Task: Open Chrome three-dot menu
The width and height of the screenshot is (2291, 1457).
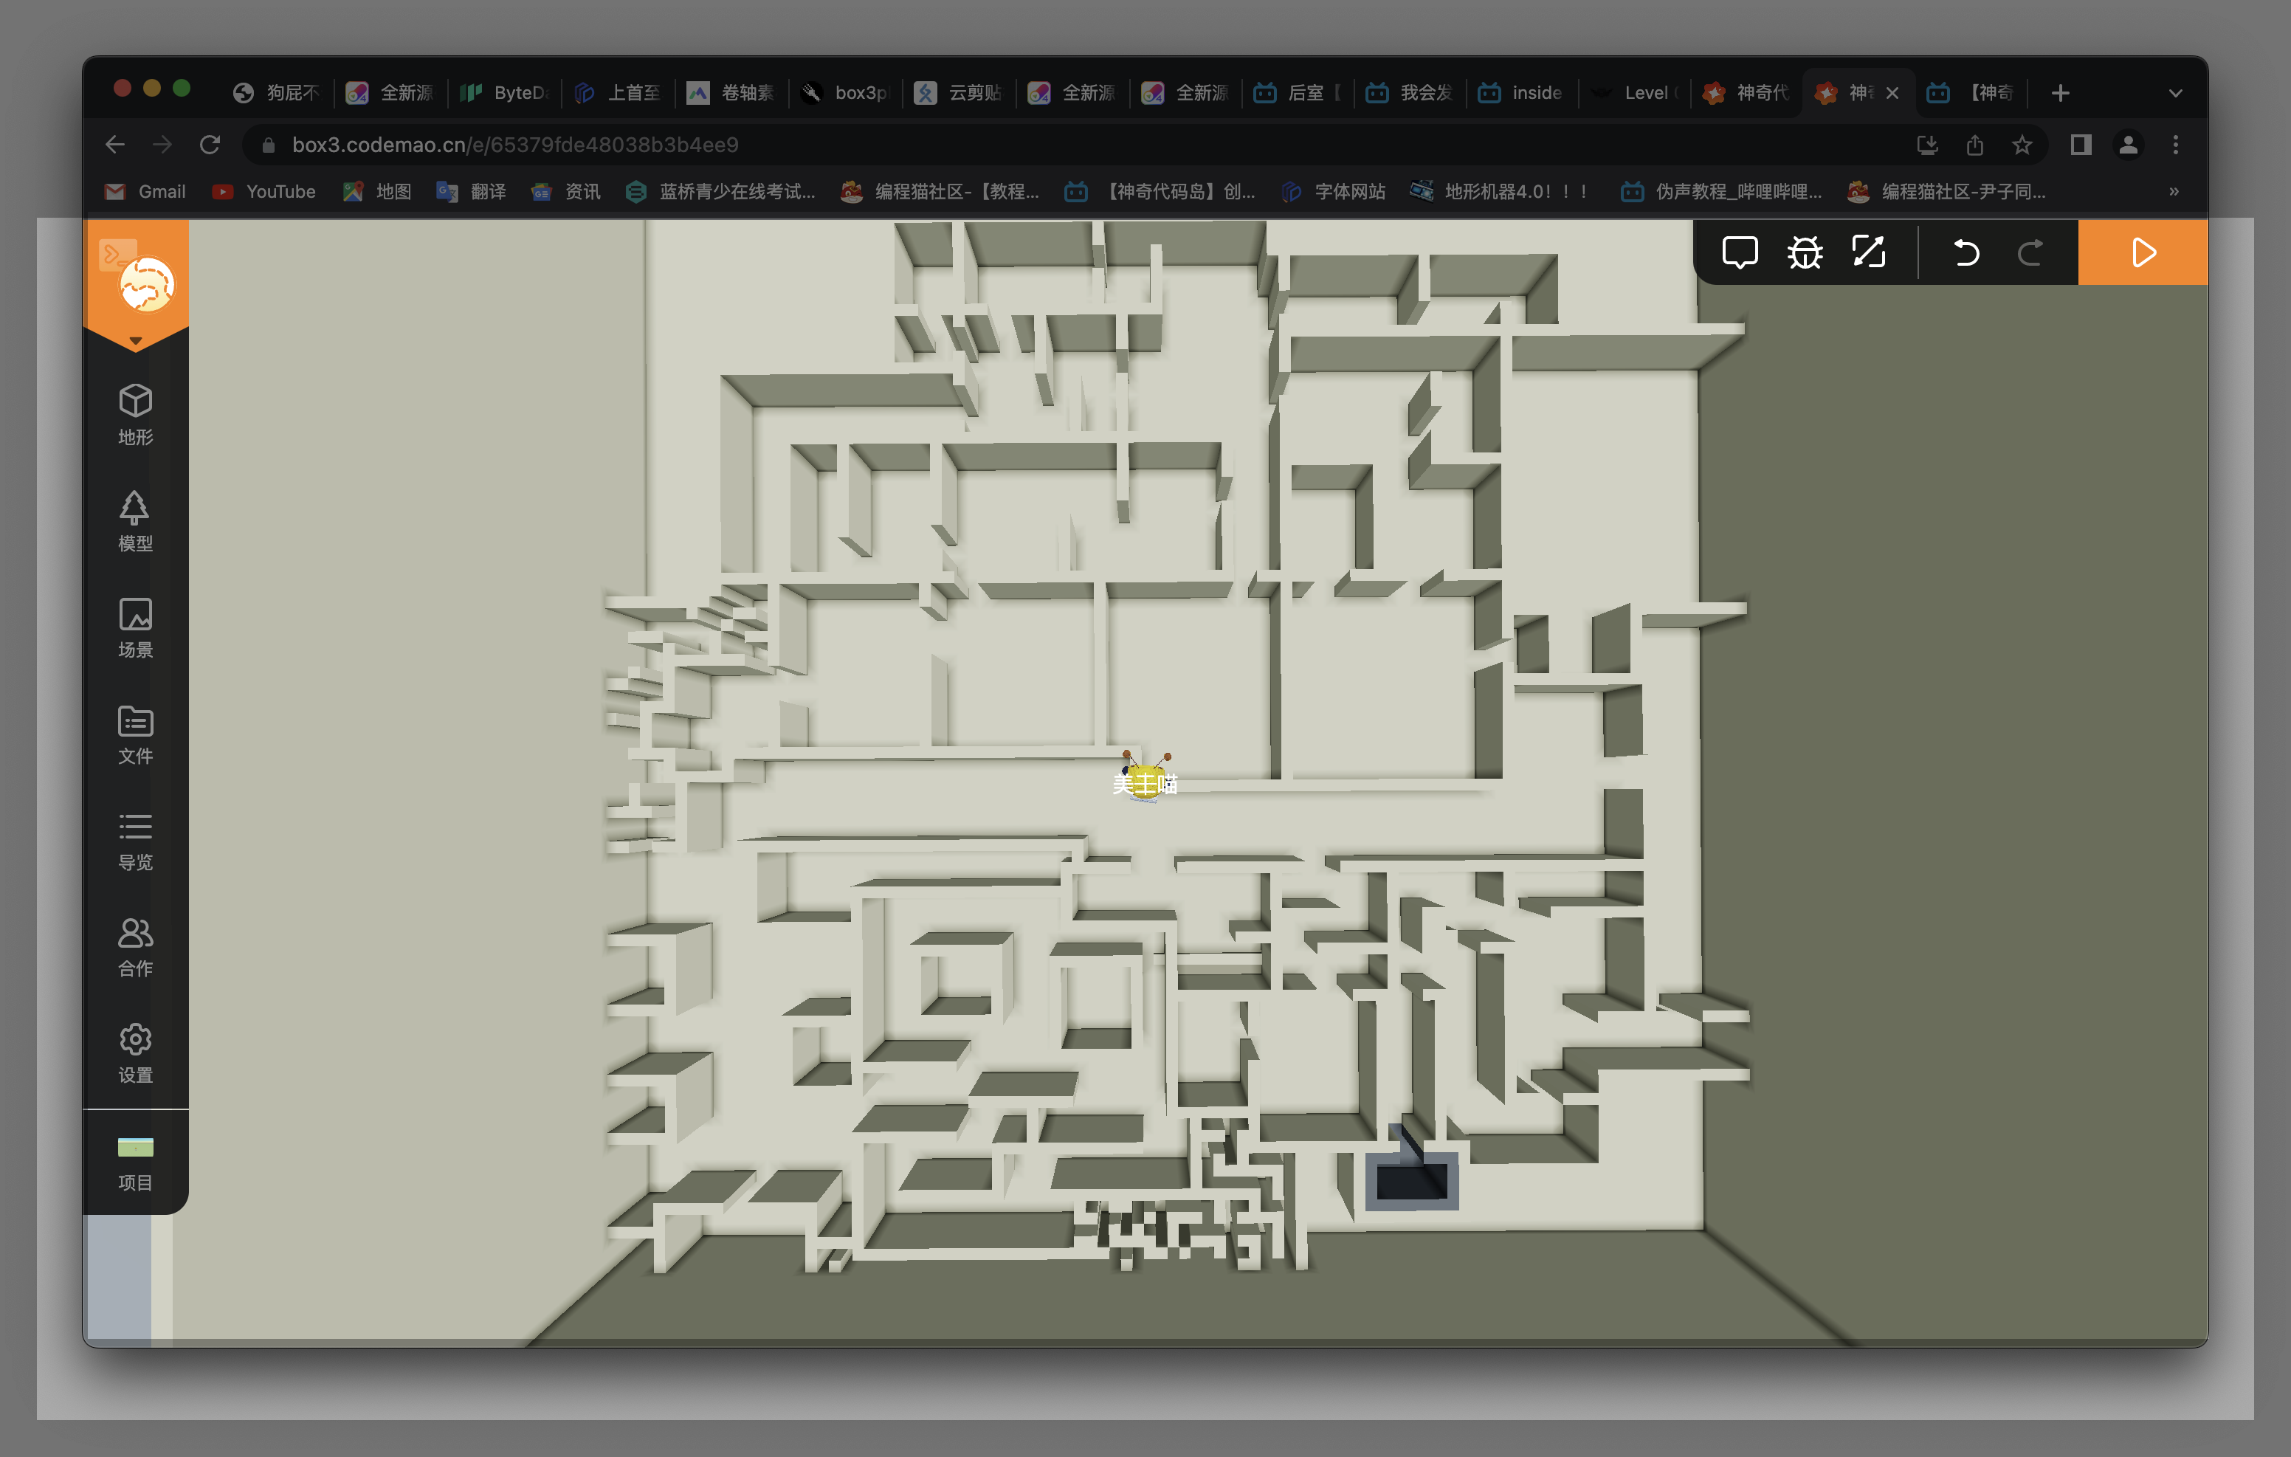Action: pyautogui.click(x=2175, y=145)
